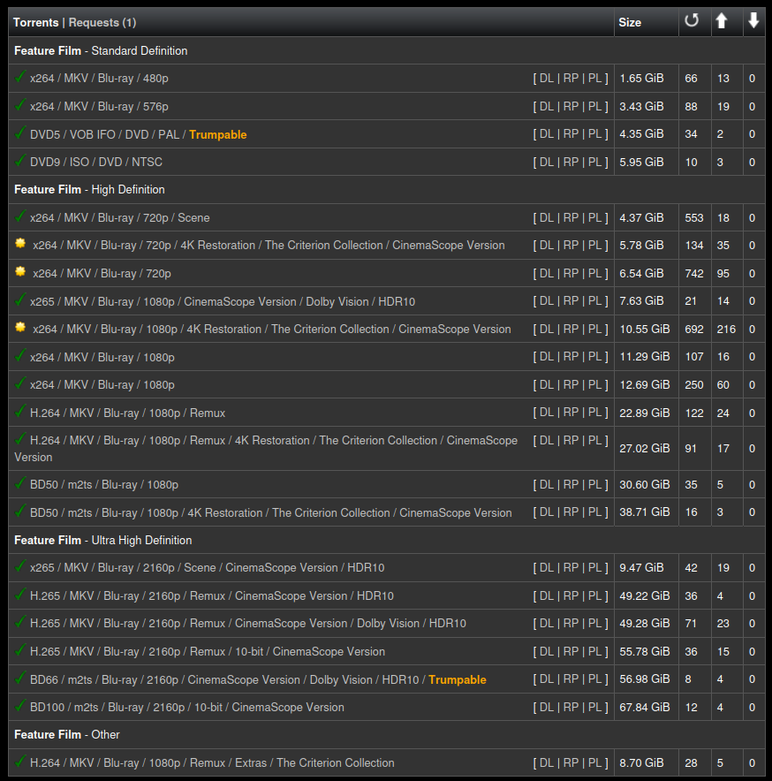Click the checkmark beside the 38.71 GiB BD50
Image resolution: width=772 pixels, height=781 pixels.
pyautogui.click(x=20, y=511)
